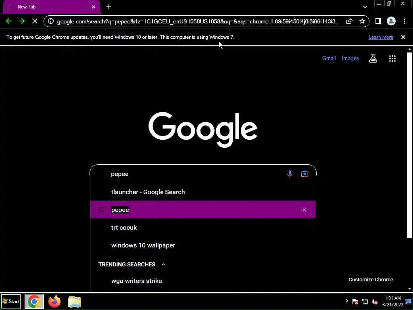413x310 pixels.
Task: Follow the Learn more link
Action: pos(381,37)
